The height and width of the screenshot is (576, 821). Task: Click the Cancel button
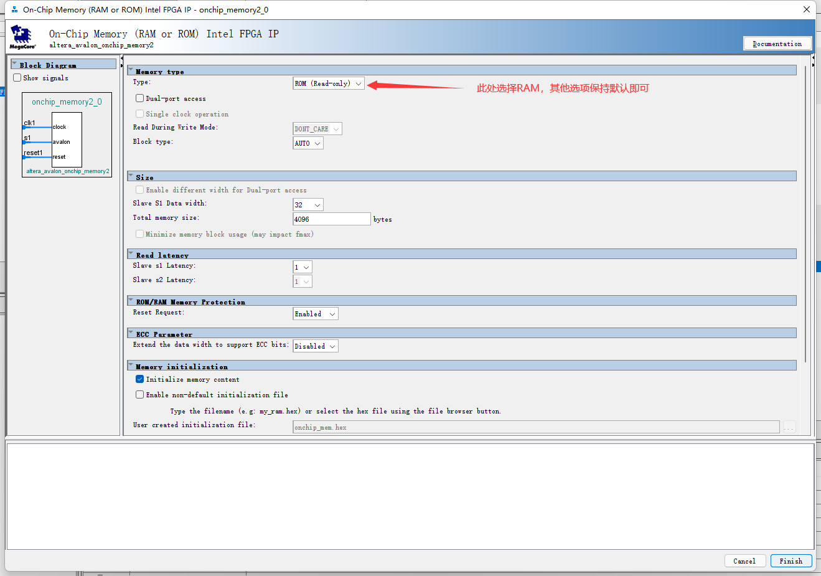[744, 561]
